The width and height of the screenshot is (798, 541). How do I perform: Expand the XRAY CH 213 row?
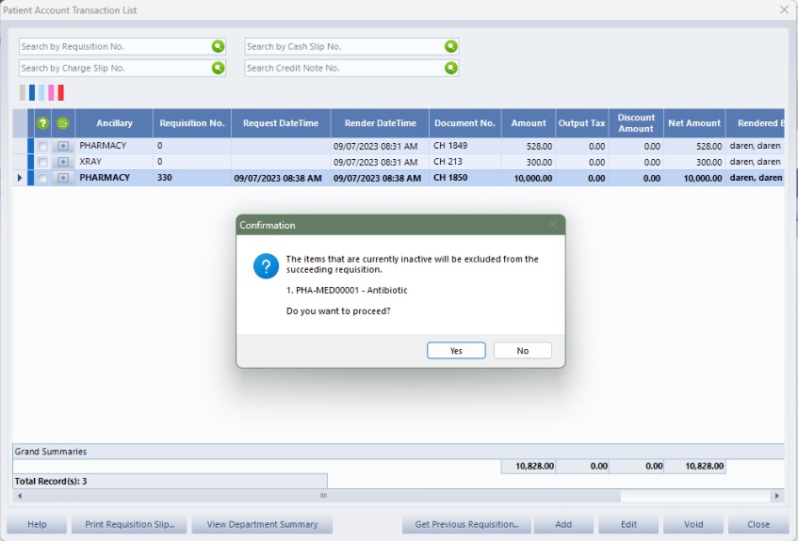[63, 162]
